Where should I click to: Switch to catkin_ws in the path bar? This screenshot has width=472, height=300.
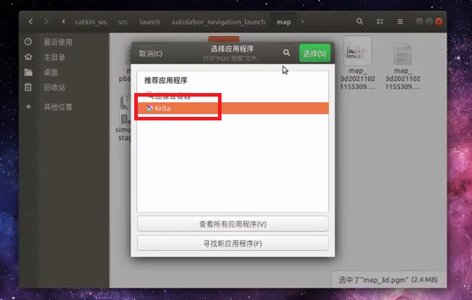coord(90,22)
